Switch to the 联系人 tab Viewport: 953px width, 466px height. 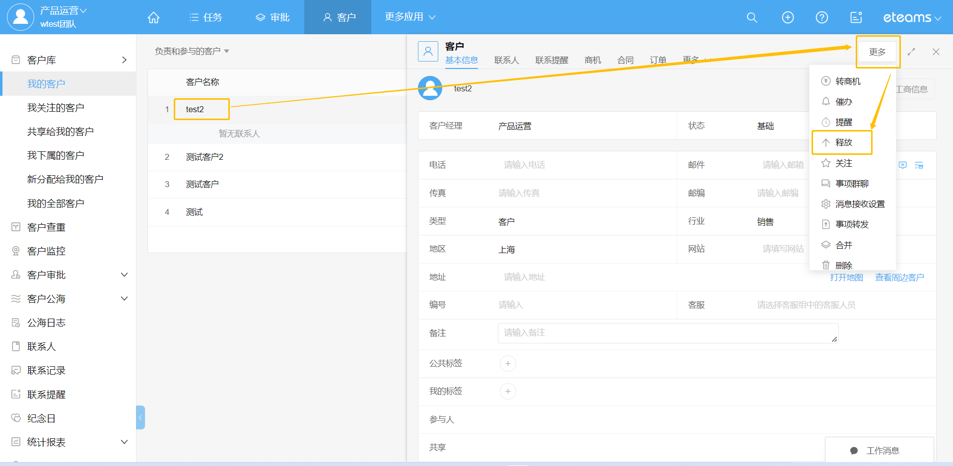[x=506, y=60]
